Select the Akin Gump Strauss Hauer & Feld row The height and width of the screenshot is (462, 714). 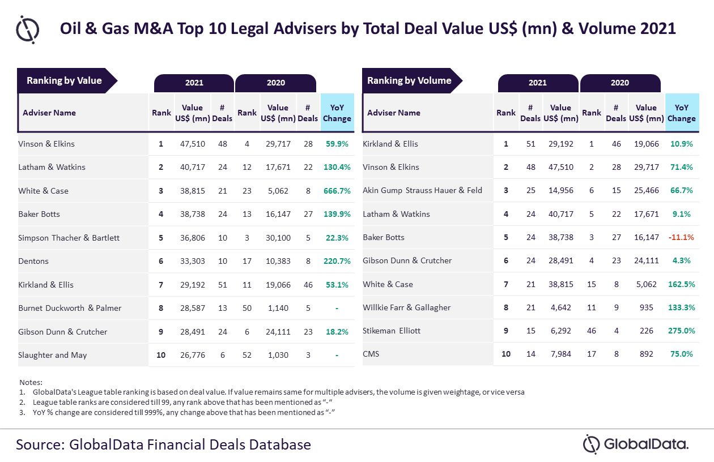[530, 190]
